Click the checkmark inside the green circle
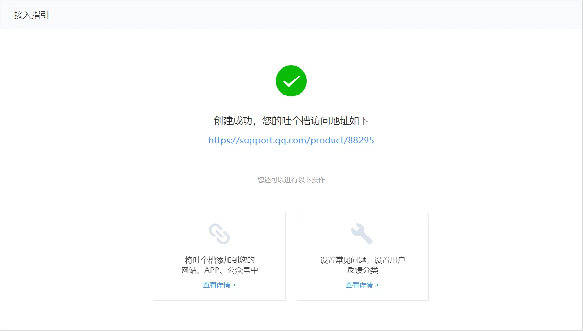The image size is (583, 331). (x=291, y=80)
